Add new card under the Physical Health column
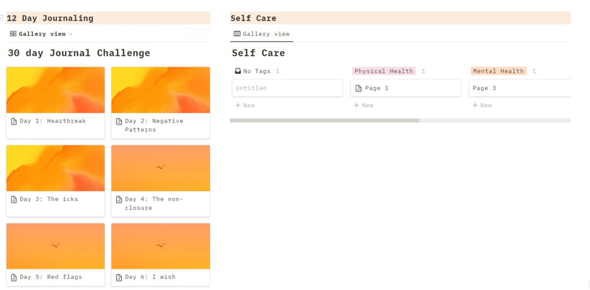 pos(363,106)
